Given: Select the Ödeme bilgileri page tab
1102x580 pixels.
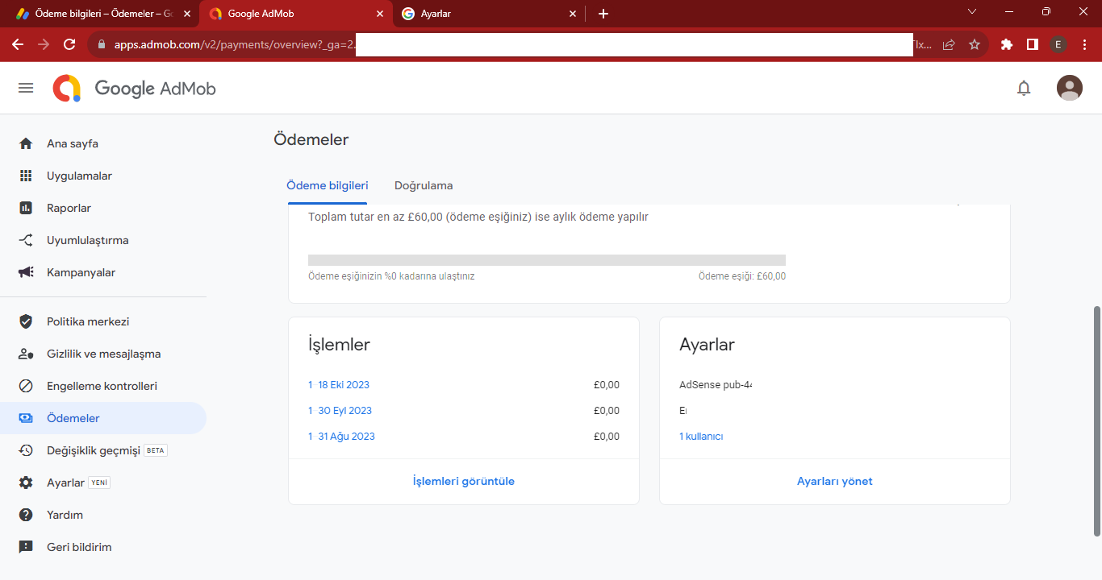Looking at the screenshot, I should point(328,185).
